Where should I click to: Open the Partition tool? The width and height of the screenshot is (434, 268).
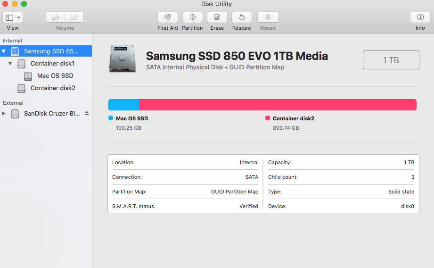(x=192, y=17)
